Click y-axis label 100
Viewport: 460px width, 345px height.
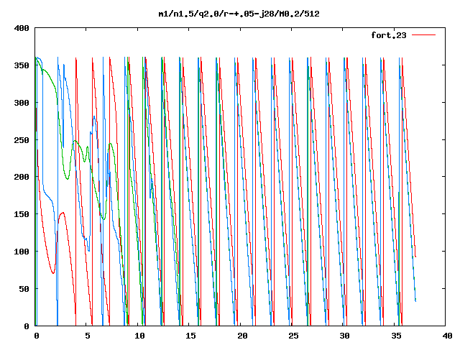click(x=22, y=252)
